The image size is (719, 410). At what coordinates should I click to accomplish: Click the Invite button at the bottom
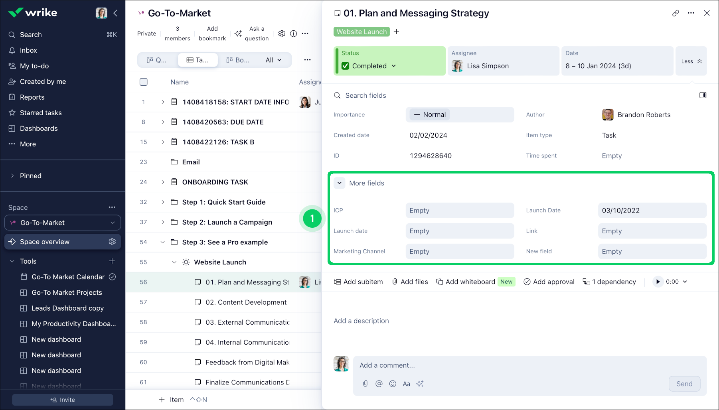[x=62, y=399]
